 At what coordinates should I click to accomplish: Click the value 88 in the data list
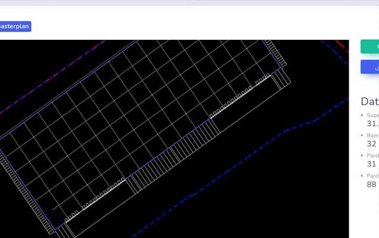pos(371,184)
